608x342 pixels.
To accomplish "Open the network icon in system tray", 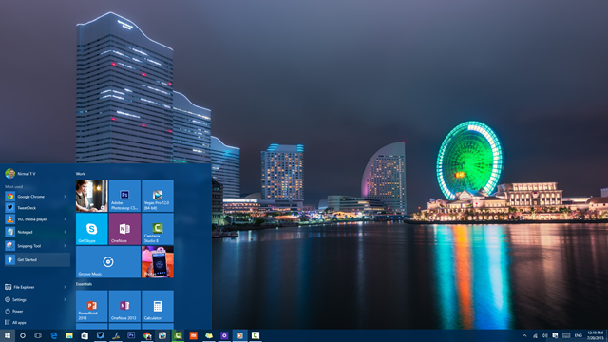I will [535, 335].
